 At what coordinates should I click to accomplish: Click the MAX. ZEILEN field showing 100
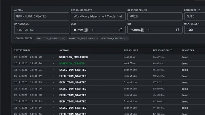(x=194, y=30)
